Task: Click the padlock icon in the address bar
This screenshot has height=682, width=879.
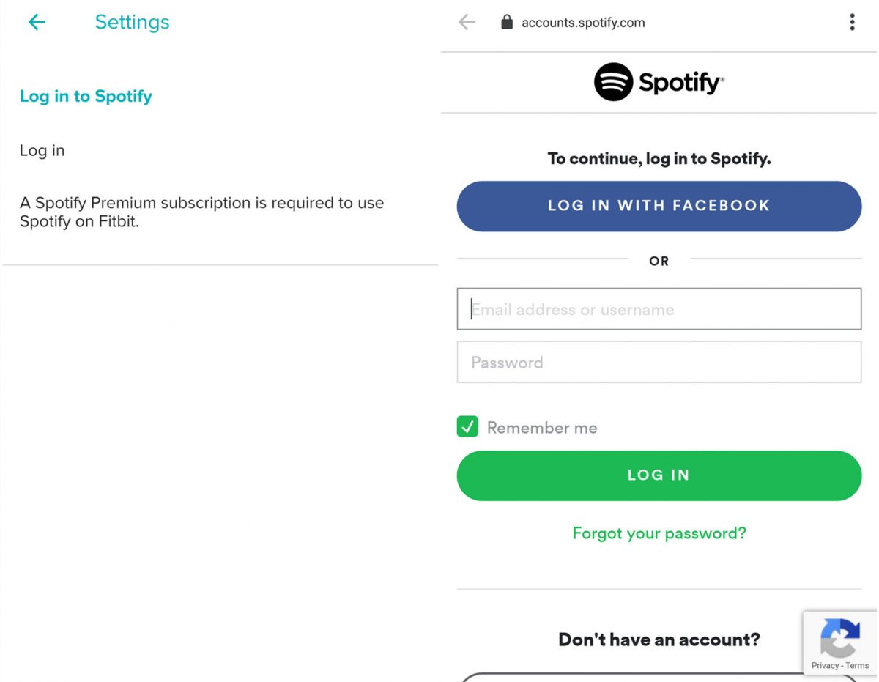Action: [x=506, y=22]
